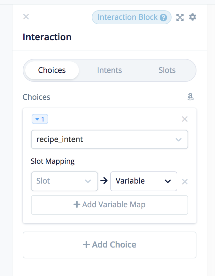This screenshot has width=215, height=276.
Task: Switch to the Choices tab
Action: click(x=52, y=70)
